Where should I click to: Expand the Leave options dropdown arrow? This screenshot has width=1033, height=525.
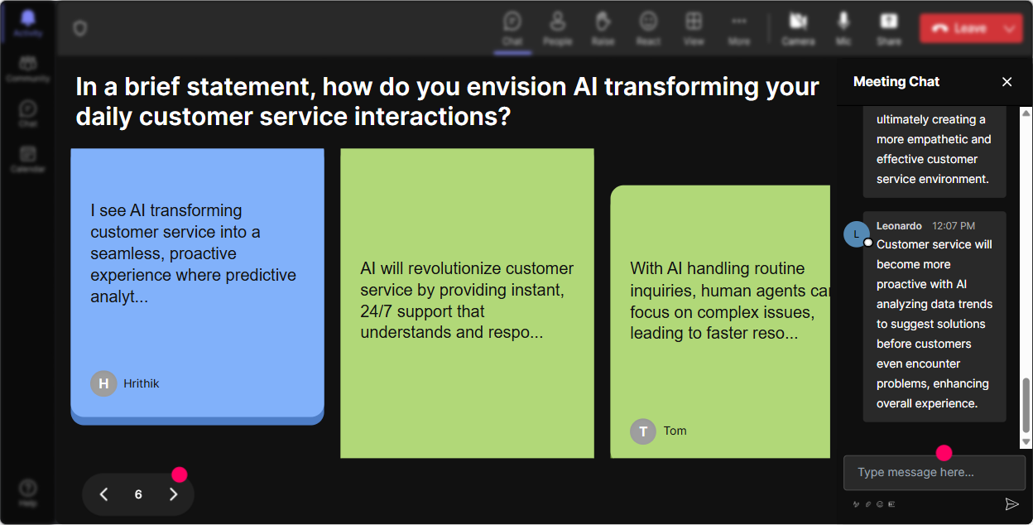tap(1011, 28)
